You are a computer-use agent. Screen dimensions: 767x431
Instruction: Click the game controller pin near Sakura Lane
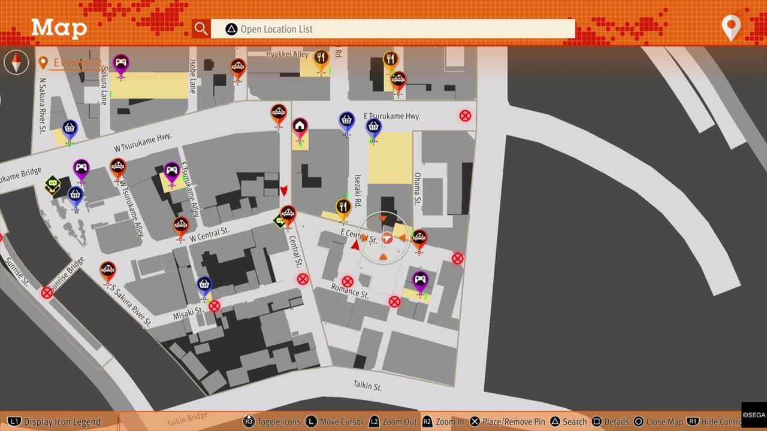pos(121,62)
